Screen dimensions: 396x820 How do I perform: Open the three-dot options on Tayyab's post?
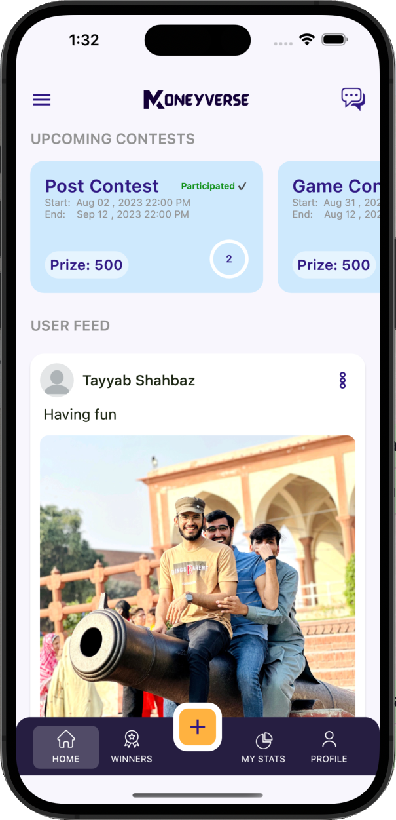342,380
